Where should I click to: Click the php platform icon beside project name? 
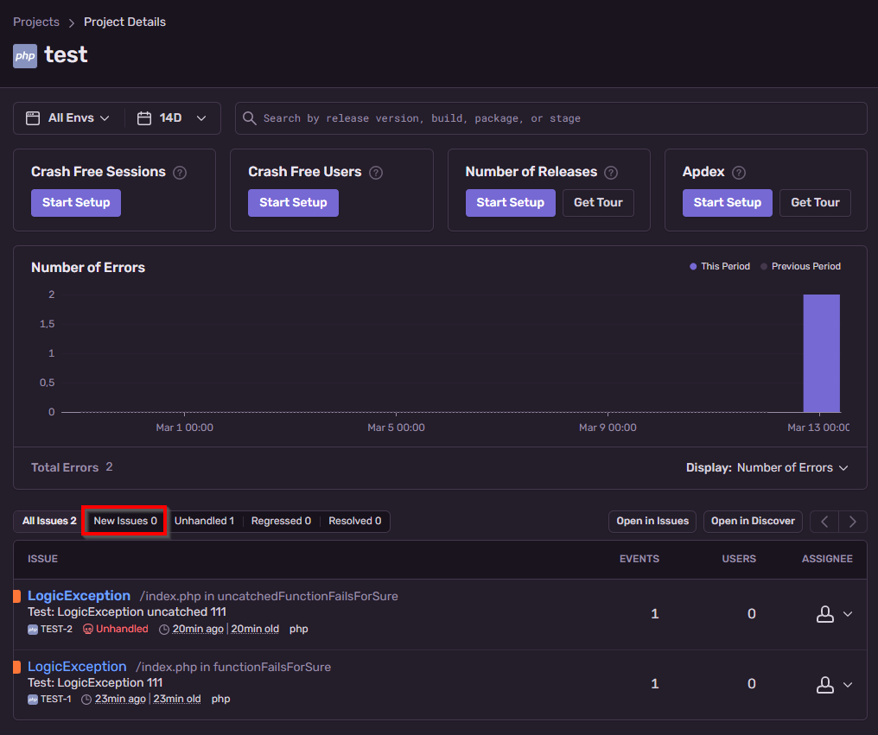24,55
